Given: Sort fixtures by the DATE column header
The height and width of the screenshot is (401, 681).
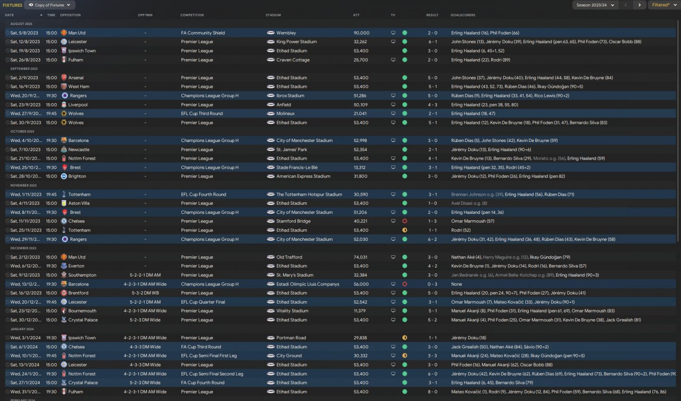Looking at the screenshot, I should click(10, 15).
